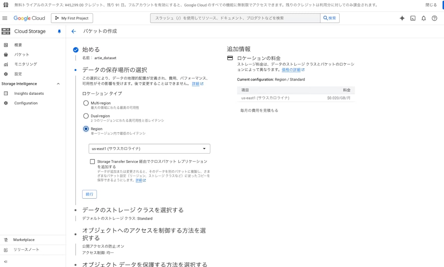This screenshot has width=444, height=267.
Task: Activate Cloud Shell terminal icon
Action: (413, 18)
